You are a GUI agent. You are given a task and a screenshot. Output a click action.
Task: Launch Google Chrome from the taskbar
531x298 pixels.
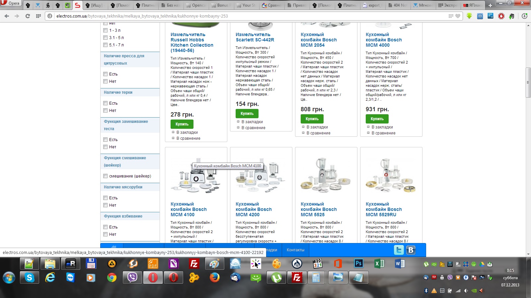[x=112, y=277]
